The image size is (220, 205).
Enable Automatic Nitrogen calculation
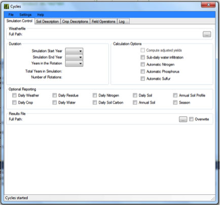(143, 64)
